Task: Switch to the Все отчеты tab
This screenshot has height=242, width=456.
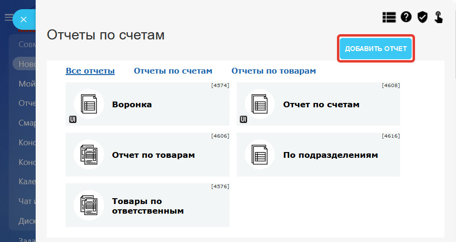Action: tap(90, 71)
